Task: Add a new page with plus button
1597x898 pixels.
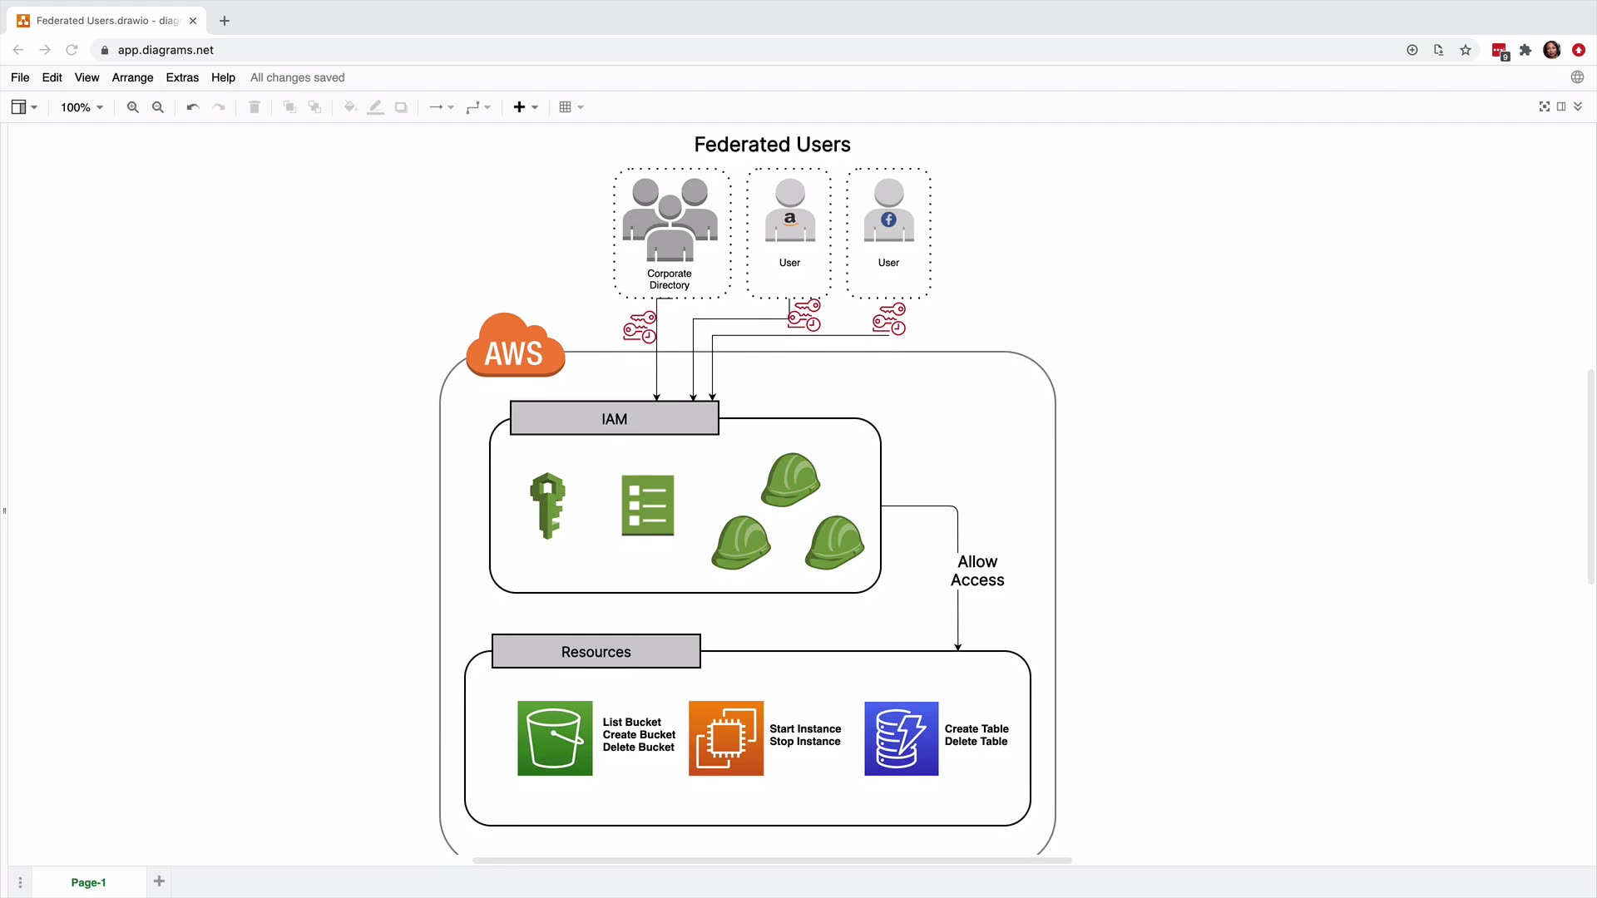Action: pos(159,881)
